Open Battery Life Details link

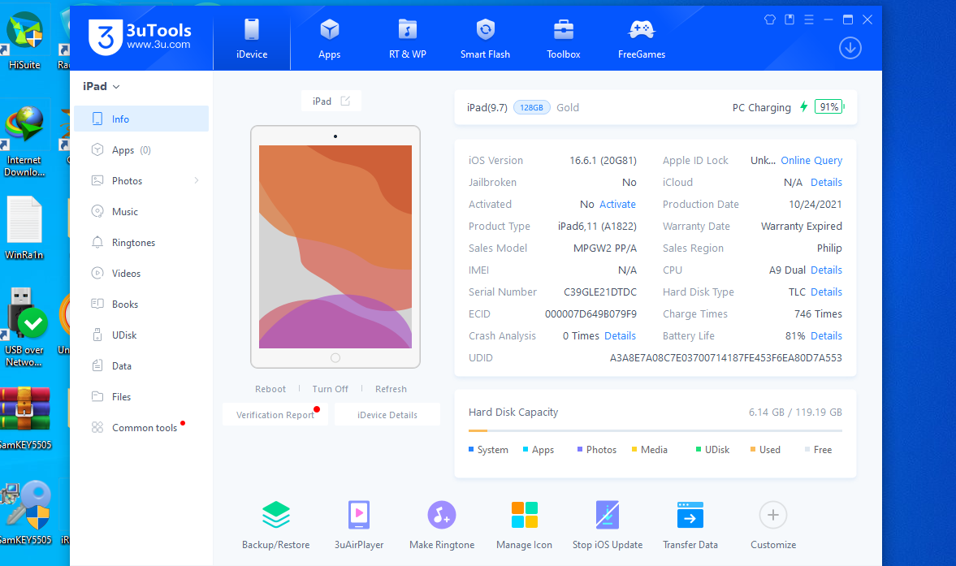826,335
